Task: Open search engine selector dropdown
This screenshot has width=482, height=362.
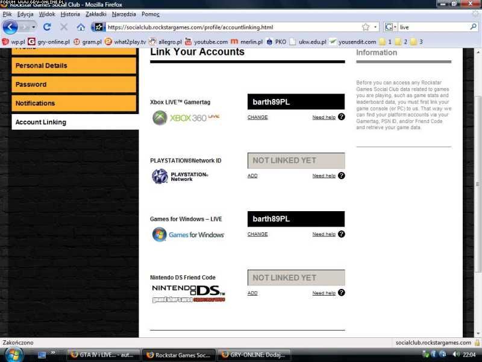Action: pos(390,27)
